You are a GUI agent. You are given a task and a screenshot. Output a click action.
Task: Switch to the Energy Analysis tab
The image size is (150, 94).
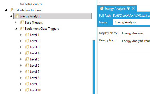point(115,9)
